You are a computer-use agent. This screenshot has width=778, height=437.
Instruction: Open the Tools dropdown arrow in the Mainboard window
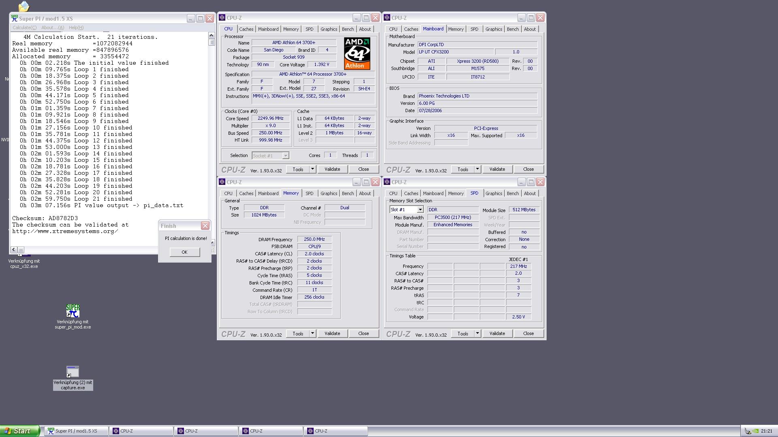[477, 169]
